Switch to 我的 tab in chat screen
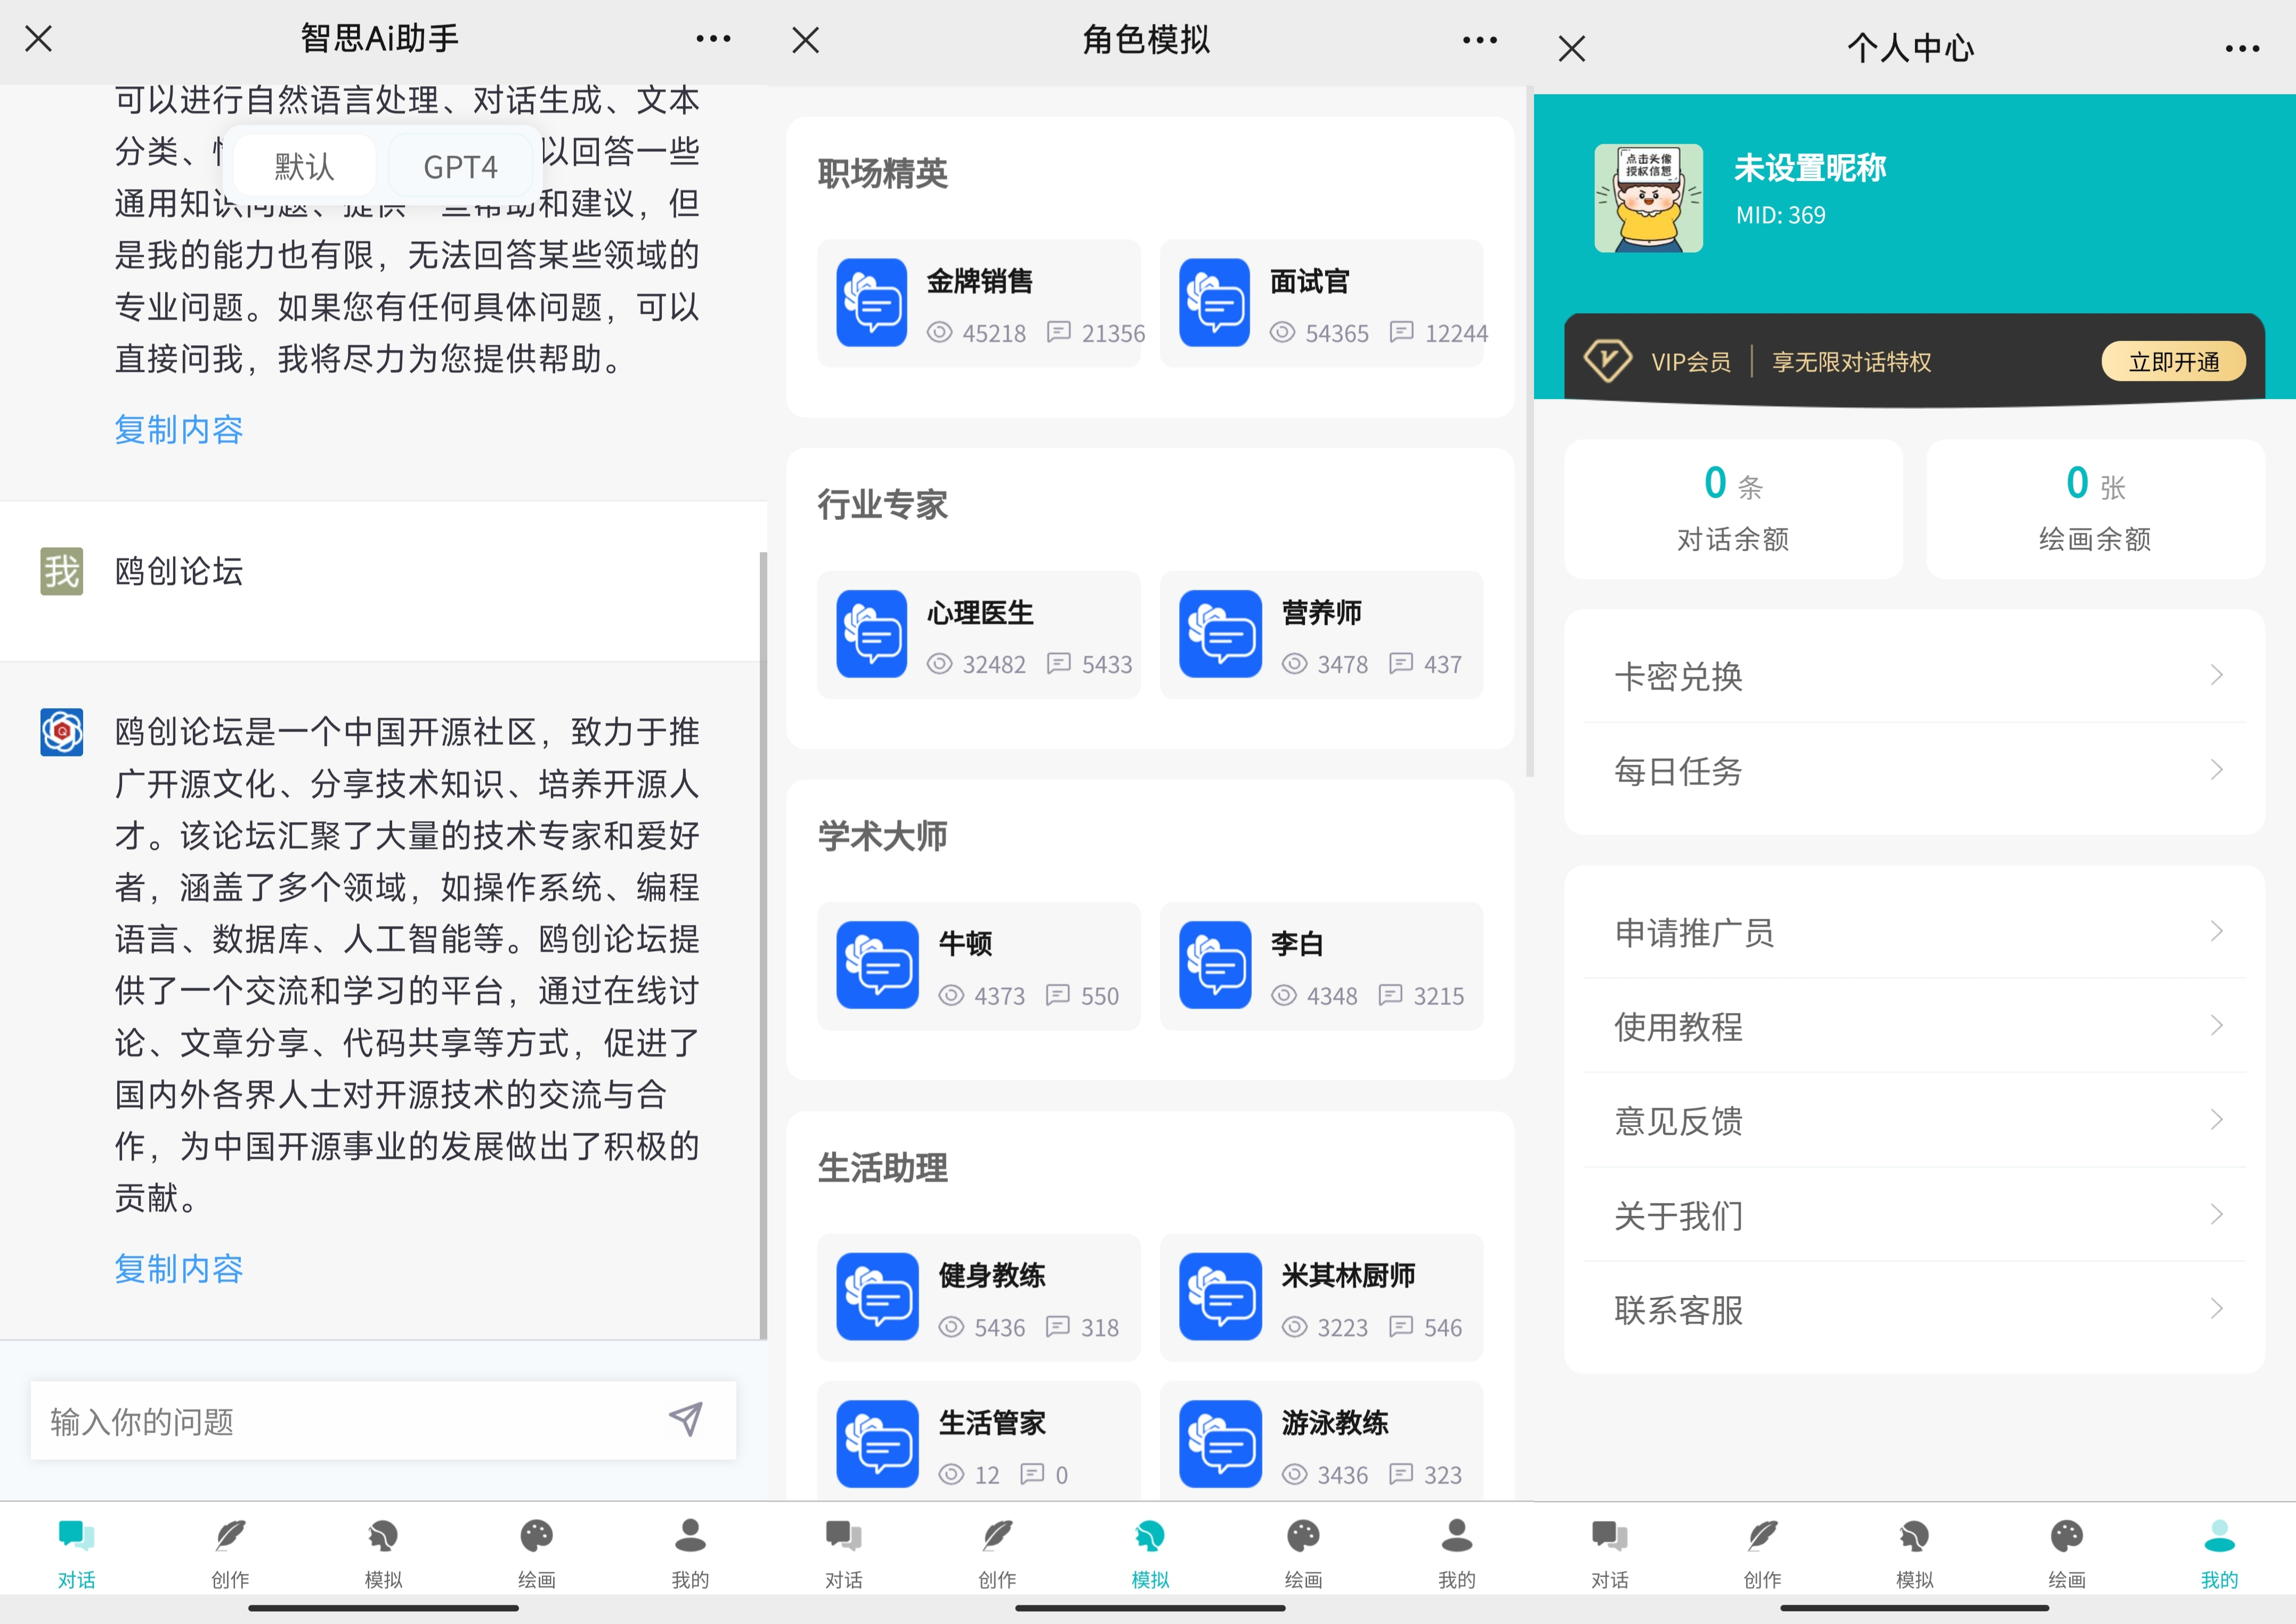The width and height of the screenshot is (2296, 1624). pos(690,1553)
